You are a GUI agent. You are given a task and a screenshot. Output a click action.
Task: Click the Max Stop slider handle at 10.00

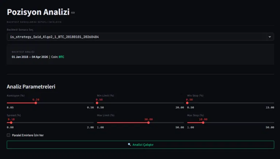(203, 123)
